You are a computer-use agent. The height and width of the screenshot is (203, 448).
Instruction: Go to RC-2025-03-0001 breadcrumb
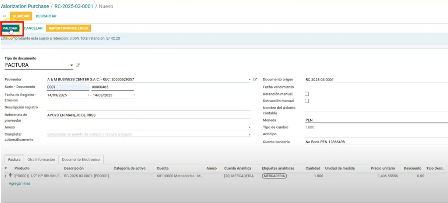pyautogui.click(x=74, y=6)
